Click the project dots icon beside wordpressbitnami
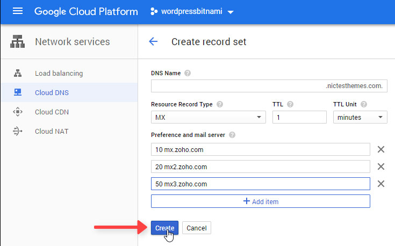Viewport: 395px width, 246px height. pos(154,11)
